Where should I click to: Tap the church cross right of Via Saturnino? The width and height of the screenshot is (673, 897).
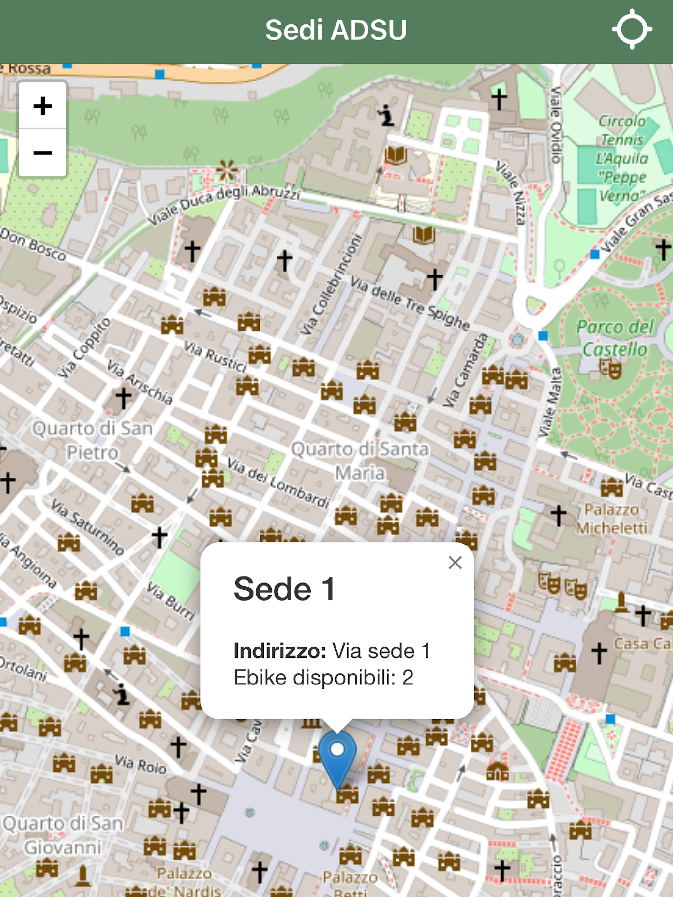pos(159,537)
